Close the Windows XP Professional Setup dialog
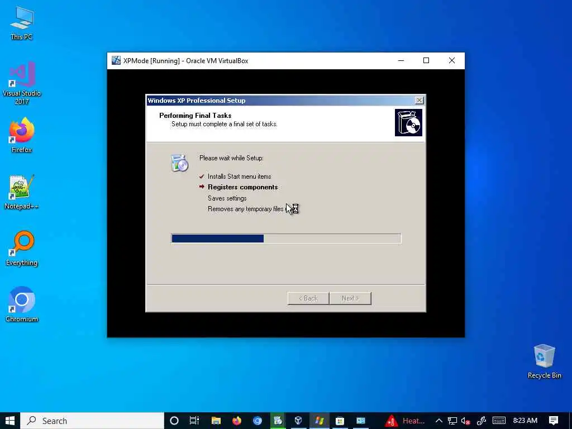The width and height of the screenshot is (572, 429). click(420, 101)
